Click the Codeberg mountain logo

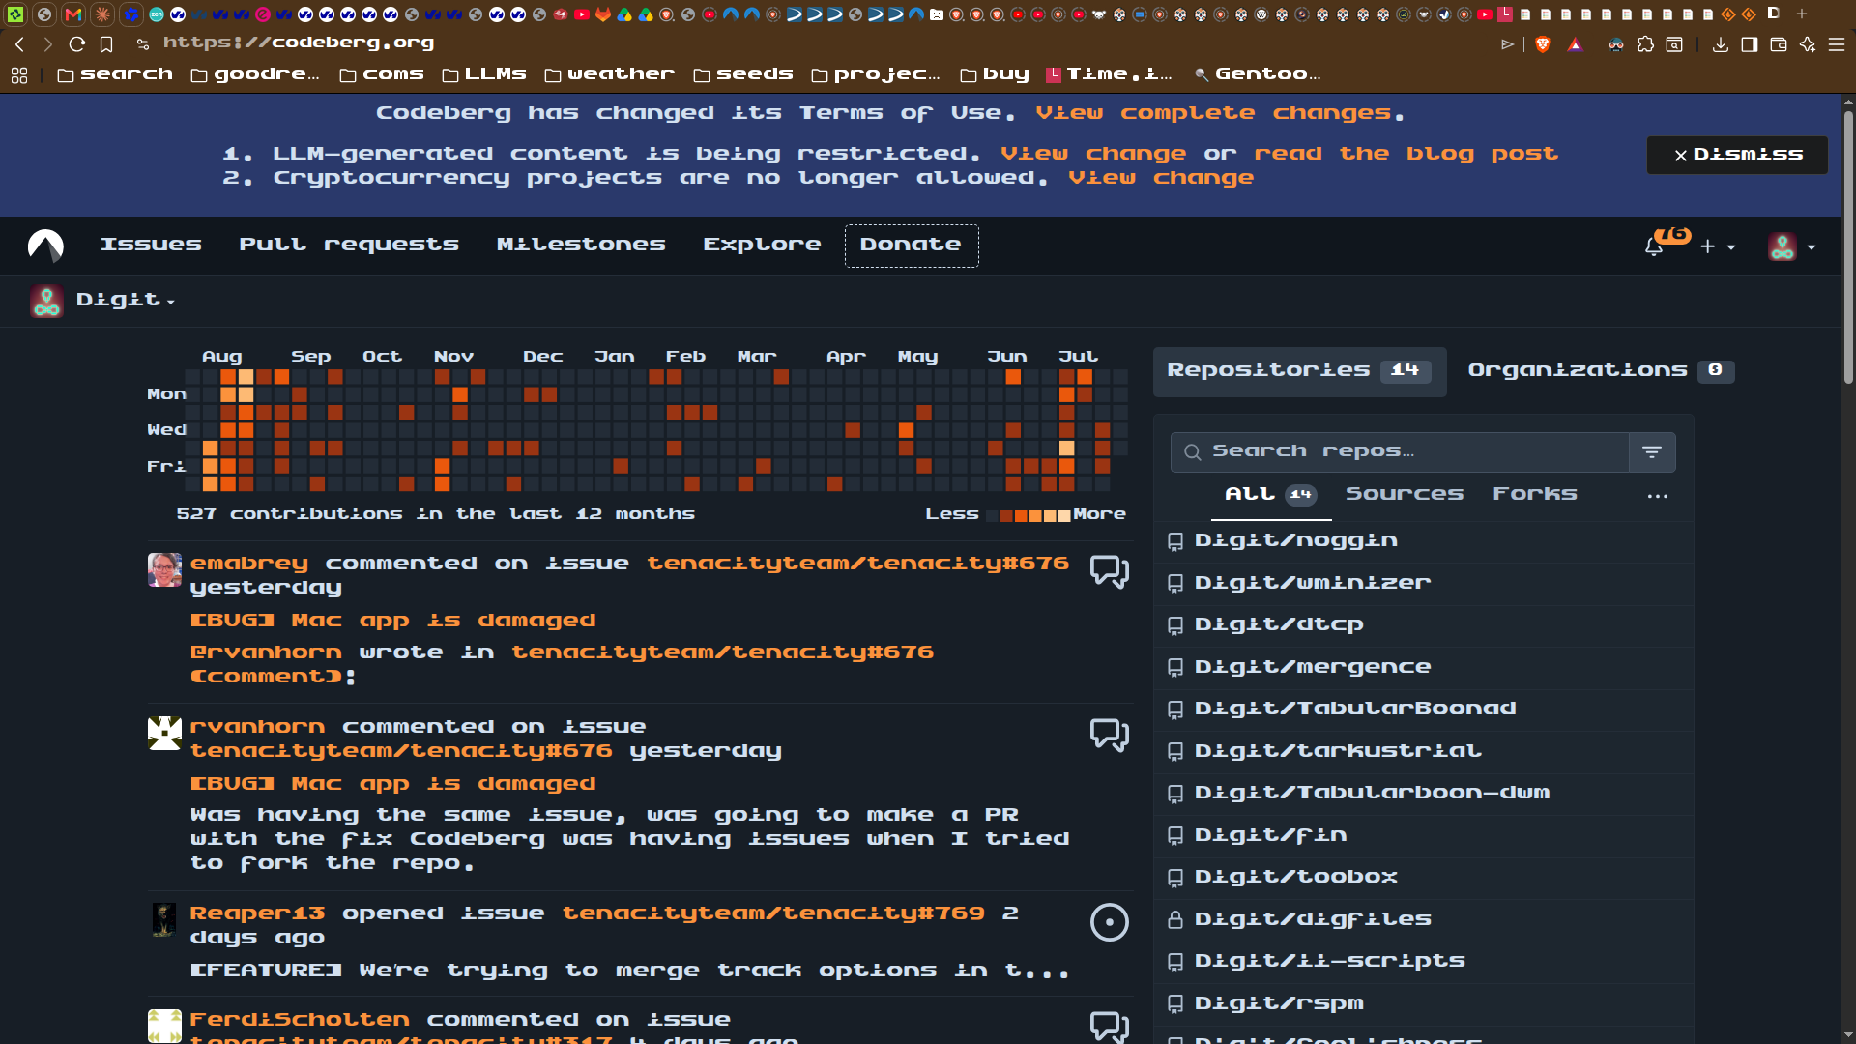point(45,246)
